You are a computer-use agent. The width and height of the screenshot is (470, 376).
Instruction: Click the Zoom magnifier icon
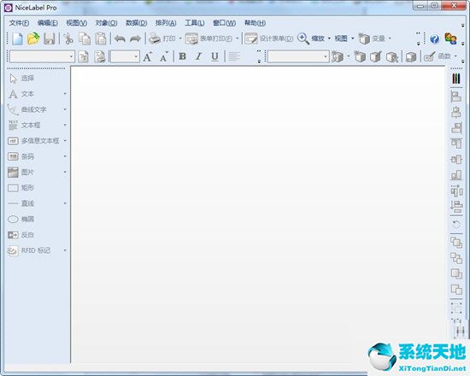coord(303,38)
